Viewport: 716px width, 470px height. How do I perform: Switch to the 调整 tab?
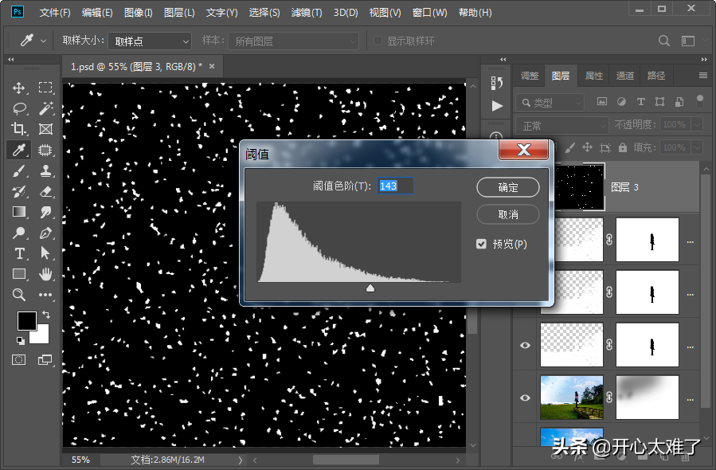530,76
